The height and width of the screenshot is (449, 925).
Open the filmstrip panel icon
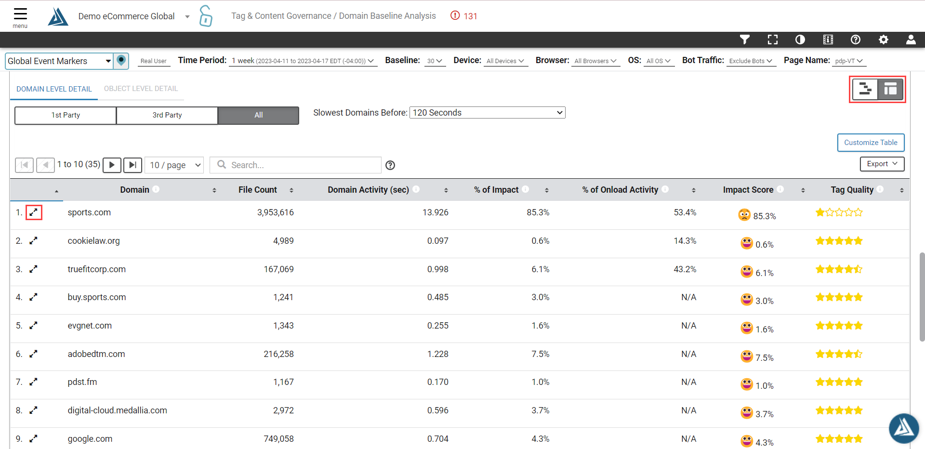pos(828,40)
